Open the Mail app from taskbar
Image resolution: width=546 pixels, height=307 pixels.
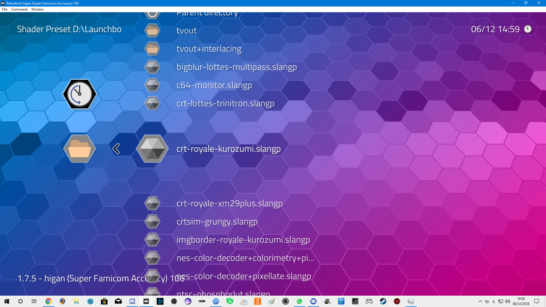pos(118,301)
